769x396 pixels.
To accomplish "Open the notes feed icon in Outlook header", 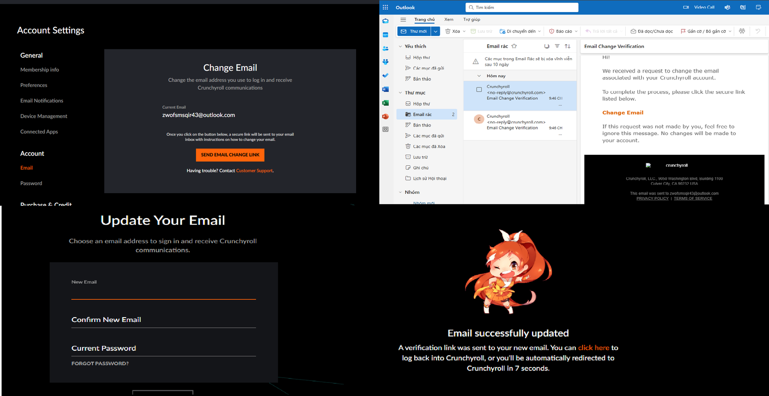I will [743, 7].
